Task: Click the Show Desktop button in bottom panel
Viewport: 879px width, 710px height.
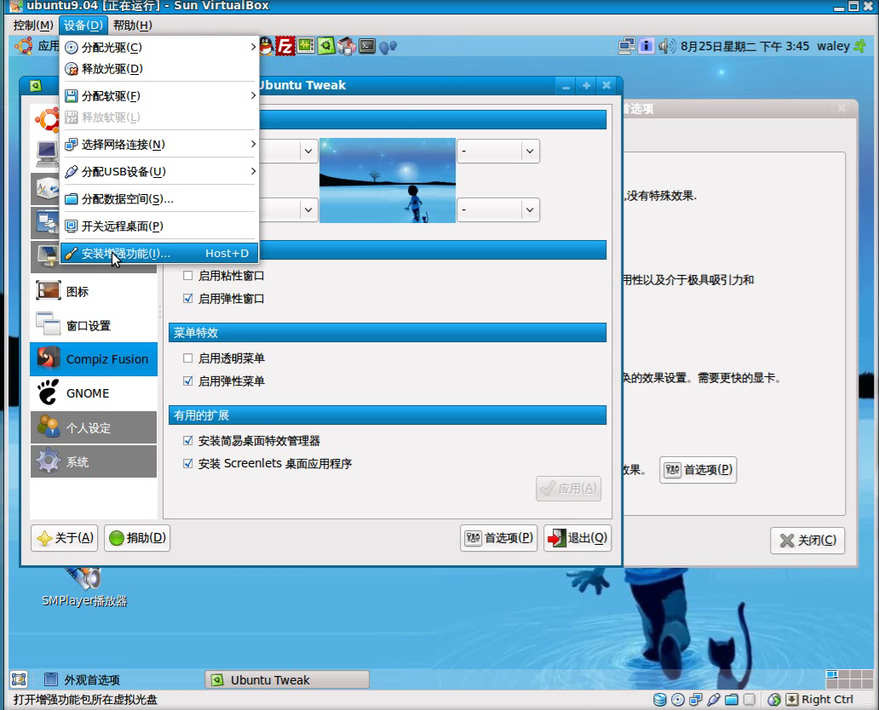Action: (19, 679)
